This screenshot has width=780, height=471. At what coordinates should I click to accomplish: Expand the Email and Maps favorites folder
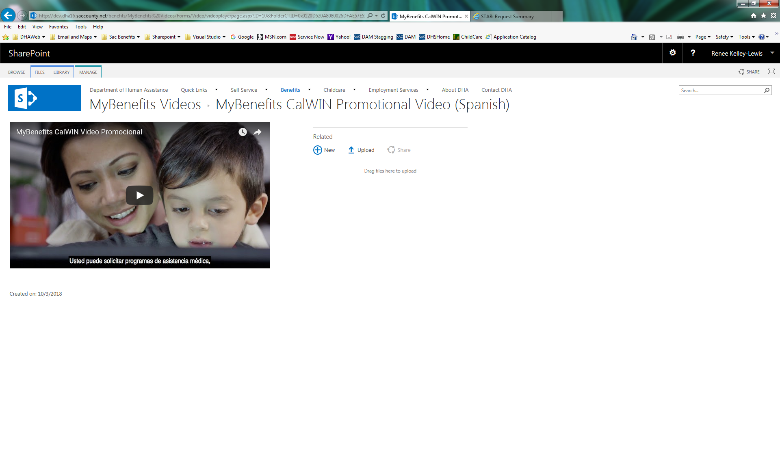tap(74, 37)
